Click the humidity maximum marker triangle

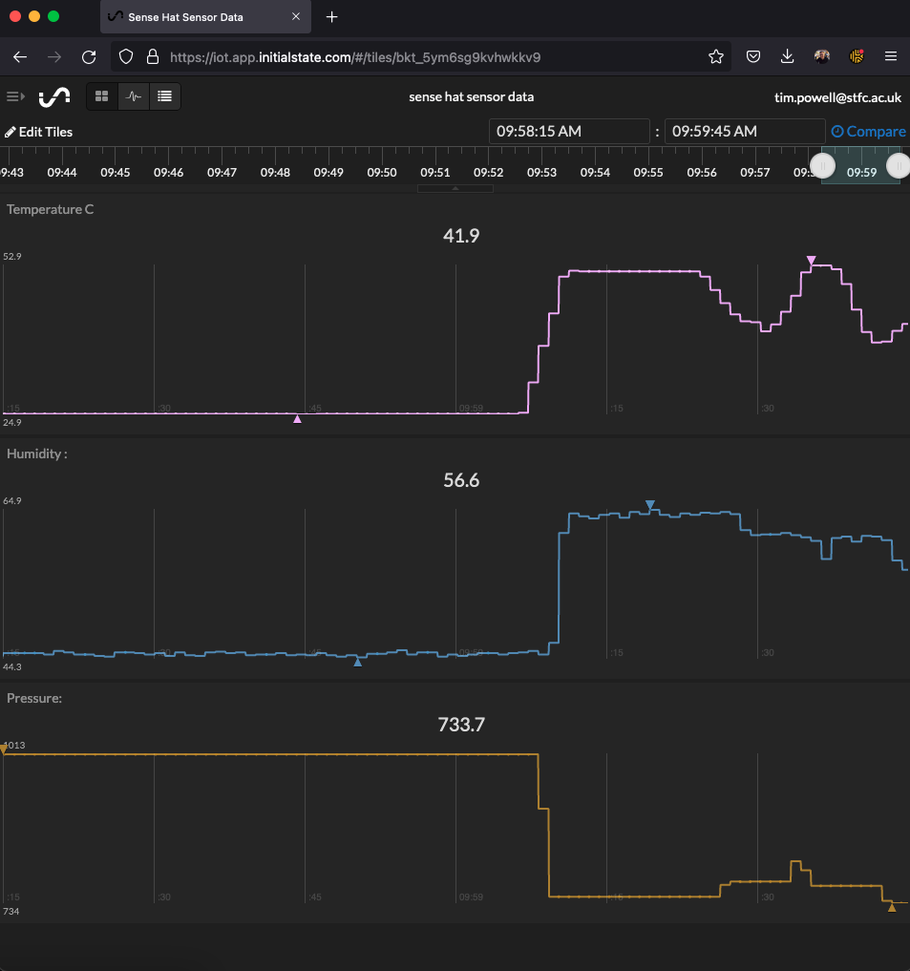click(x=650, y=505)
